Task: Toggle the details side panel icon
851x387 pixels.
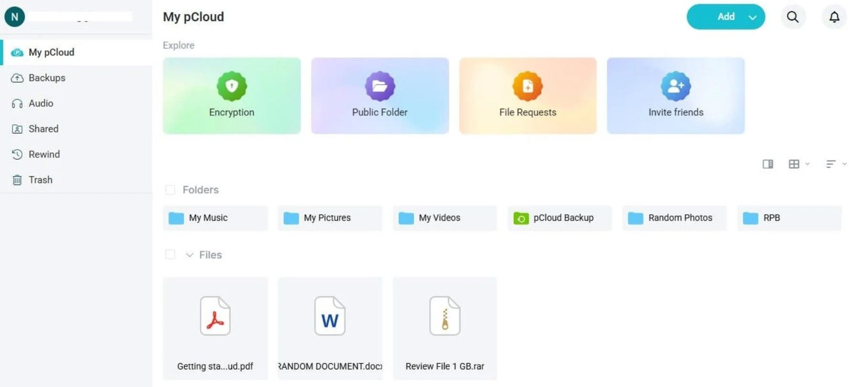Action: [768, 164]
